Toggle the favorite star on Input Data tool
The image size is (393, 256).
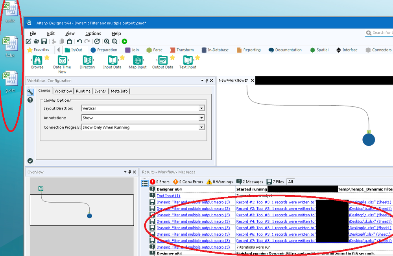[122, 58]
